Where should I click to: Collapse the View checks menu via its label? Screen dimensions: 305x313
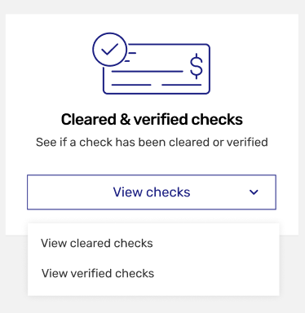[x=152, y=192]
